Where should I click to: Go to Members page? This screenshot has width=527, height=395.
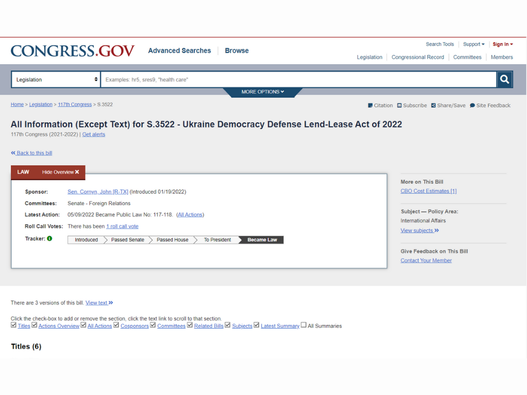tap(502, 58)
